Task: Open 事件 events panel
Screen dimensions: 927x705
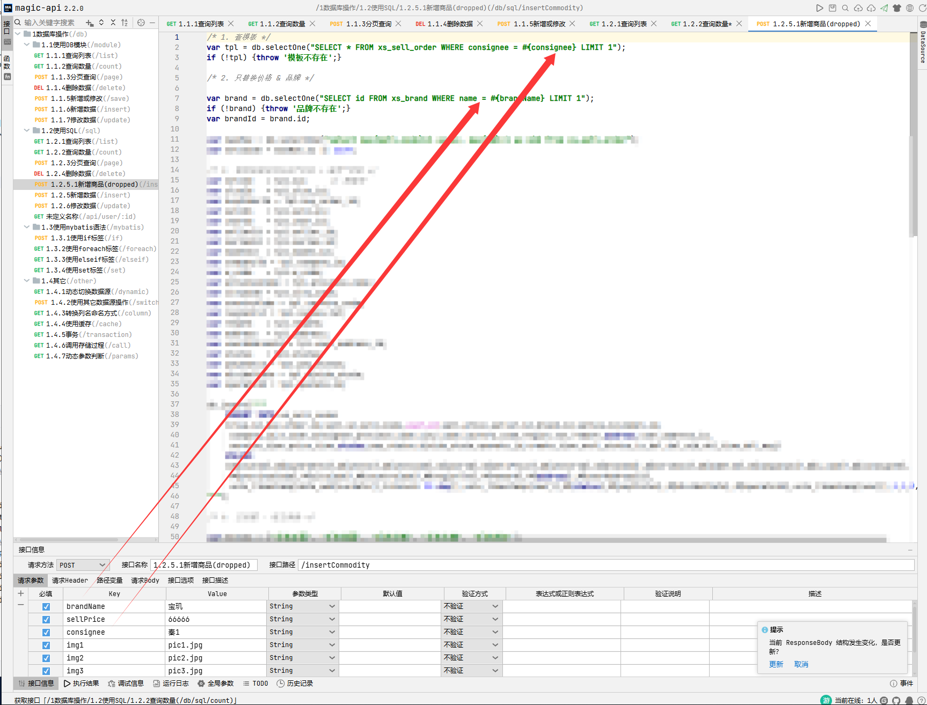Action: coord(902,684)
